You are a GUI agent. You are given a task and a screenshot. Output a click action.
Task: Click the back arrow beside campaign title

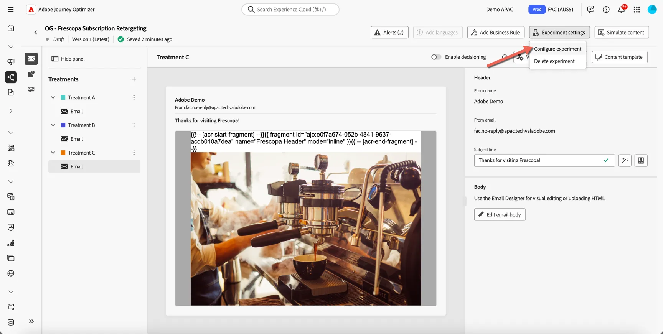tap(36, 32)
